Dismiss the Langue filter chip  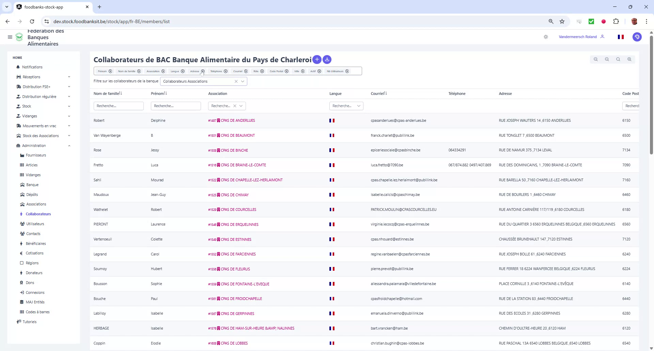pos(183,71)
